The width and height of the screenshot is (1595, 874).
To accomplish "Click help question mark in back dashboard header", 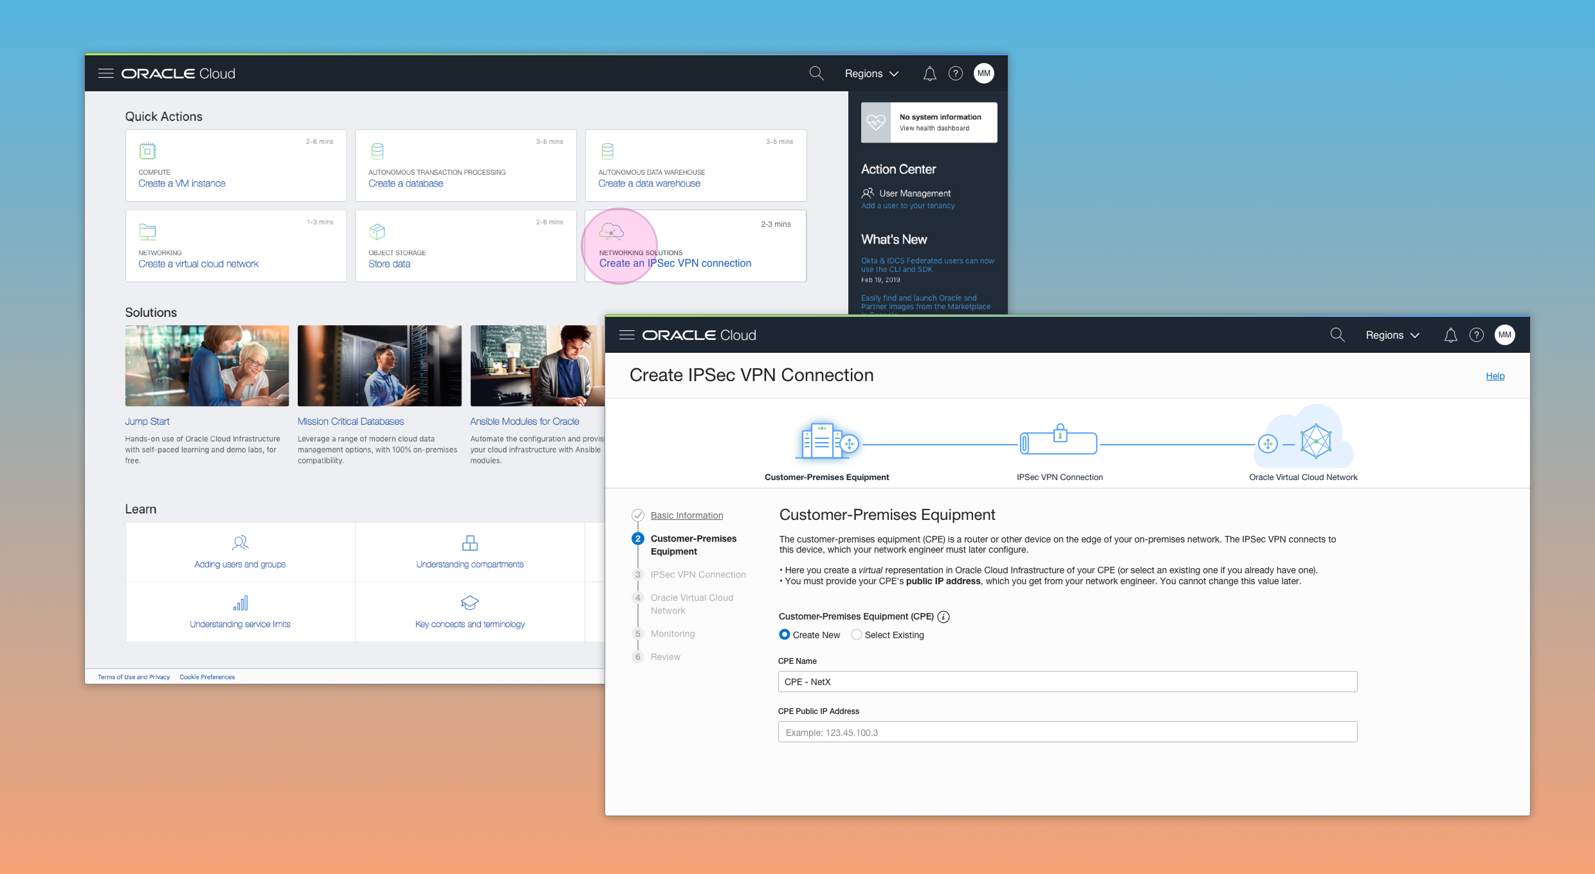I will (x=956, y=73).
